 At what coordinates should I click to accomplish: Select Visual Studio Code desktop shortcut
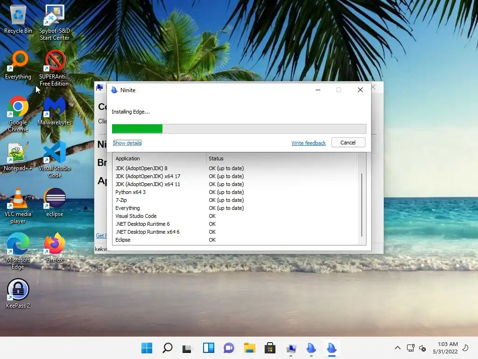pos(55,160)
